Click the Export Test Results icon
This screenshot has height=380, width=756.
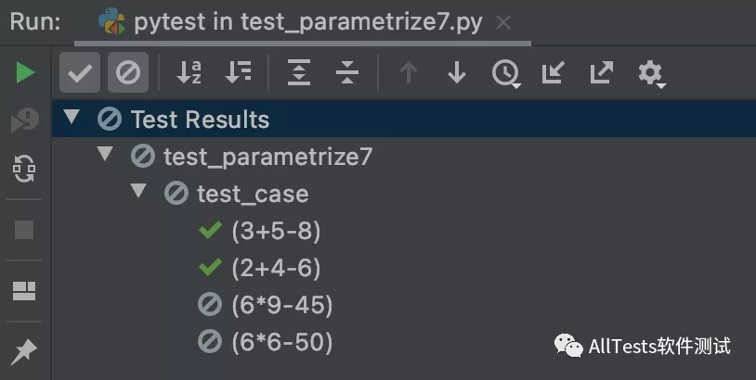click(x=602, y=72)
